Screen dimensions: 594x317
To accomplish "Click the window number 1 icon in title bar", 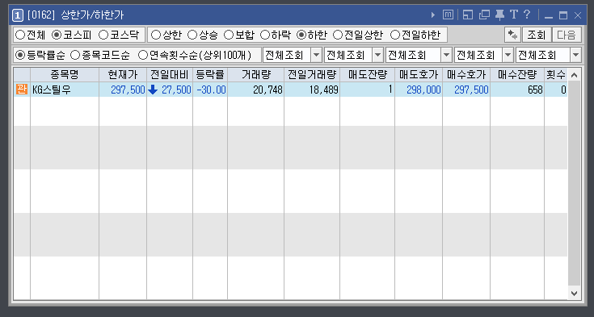I will pyautogui.click(x=18, y=15).
